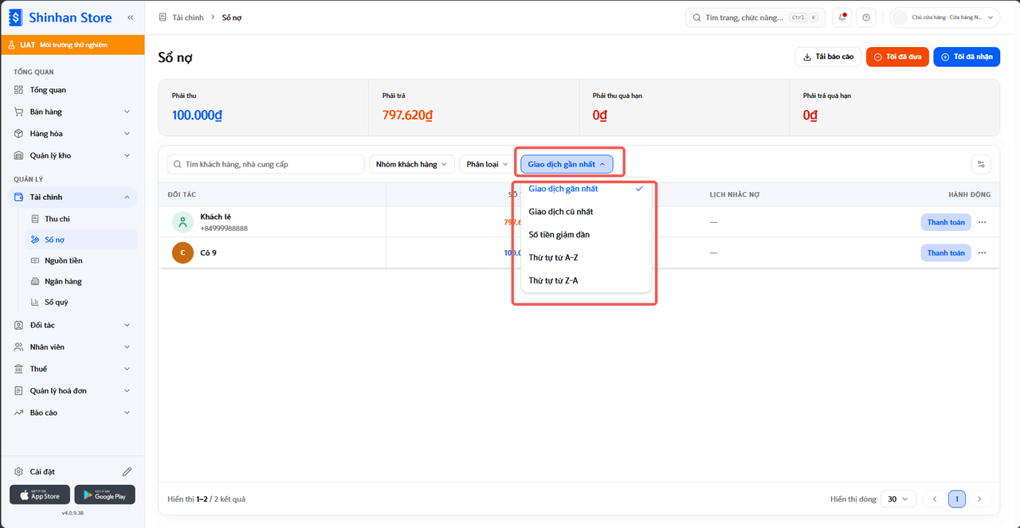The height and width of the screenshot is (528, 1020).
Task: Open Tổng quan dashboard in the sidebar
Action: click(x=73, y=90)
